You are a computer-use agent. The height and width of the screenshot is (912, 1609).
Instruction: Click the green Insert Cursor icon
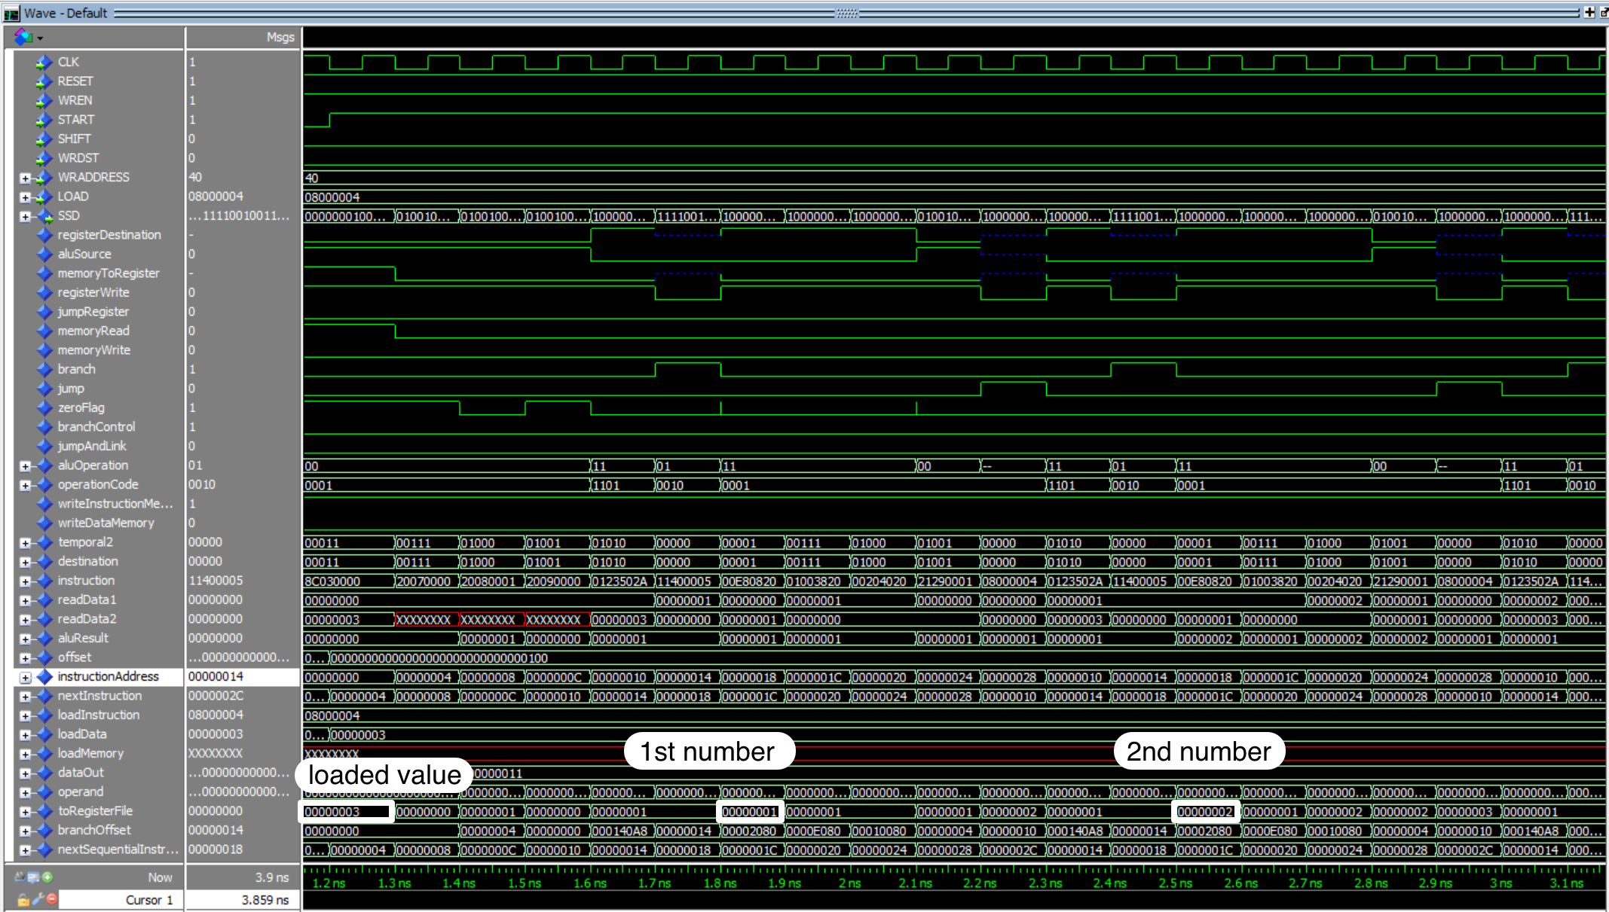[48, 877]
